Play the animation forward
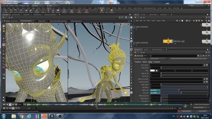 coord(13,104)
